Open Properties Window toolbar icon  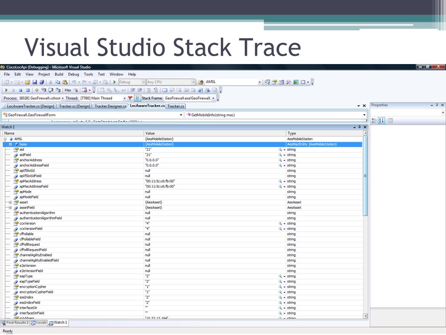[x=274, y=82]
